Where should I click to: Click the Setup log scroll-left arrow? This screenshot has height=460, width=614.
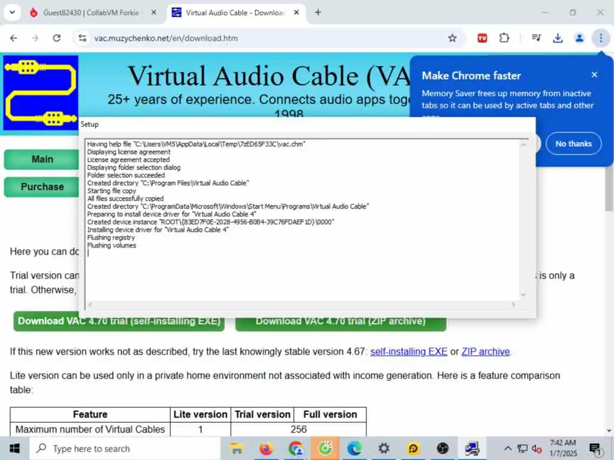(x=90, y=305)
